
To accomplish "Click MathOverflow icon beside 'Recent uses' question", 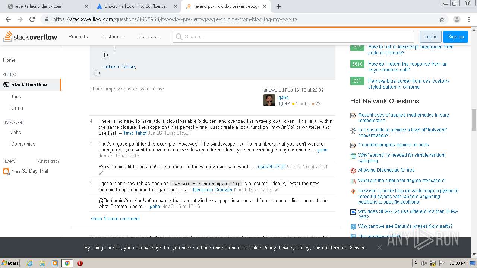I will tap(353, 115).
